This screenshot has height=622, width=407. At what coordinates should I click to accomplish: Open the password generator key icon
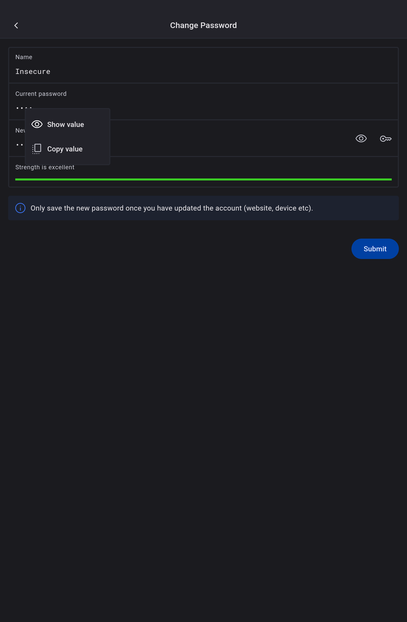(x=385, y=138)
